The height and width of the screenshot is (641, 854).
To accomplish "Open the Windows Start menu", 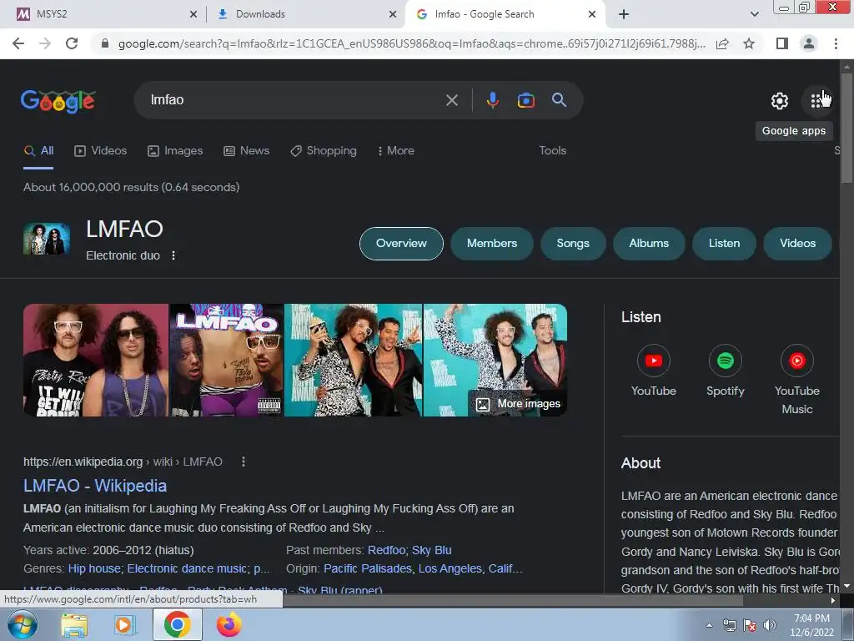I will [22, 624].
